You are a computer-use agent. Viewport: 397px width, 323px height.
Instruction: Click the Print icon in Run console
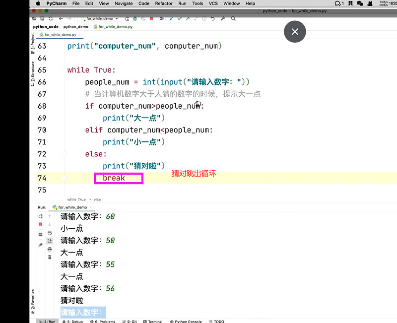50,249
